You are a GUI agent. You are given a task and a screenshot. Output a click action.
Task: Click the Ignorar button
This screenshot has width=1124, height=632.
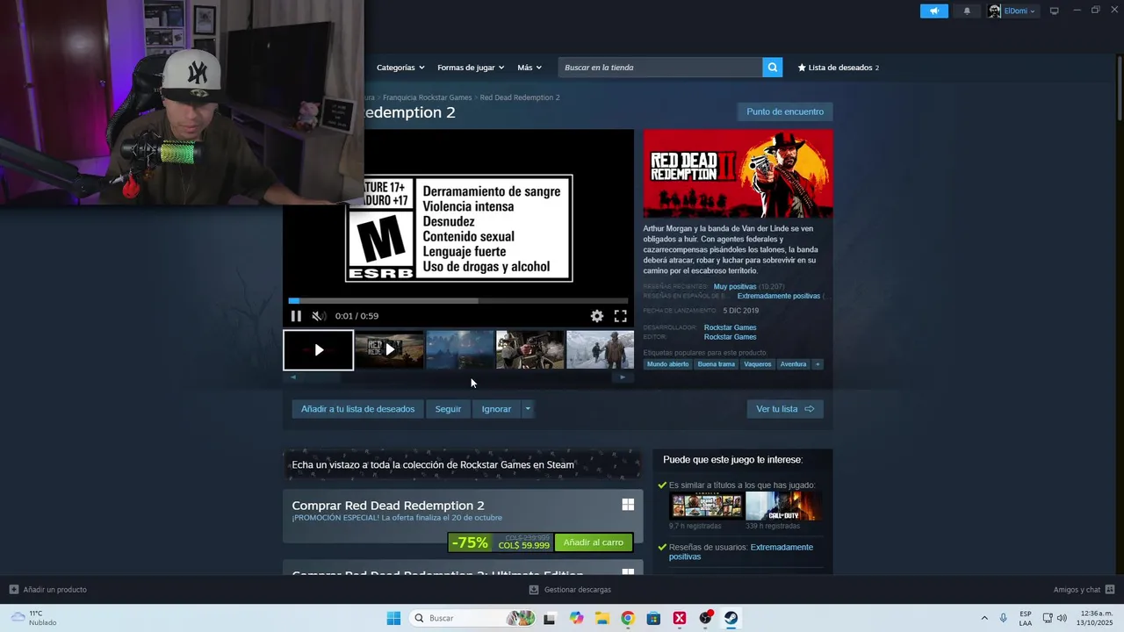pos(496,409)
